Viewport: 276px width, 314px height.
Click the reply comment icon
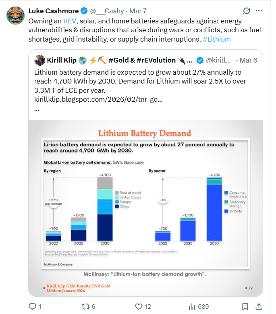point(33,306)
